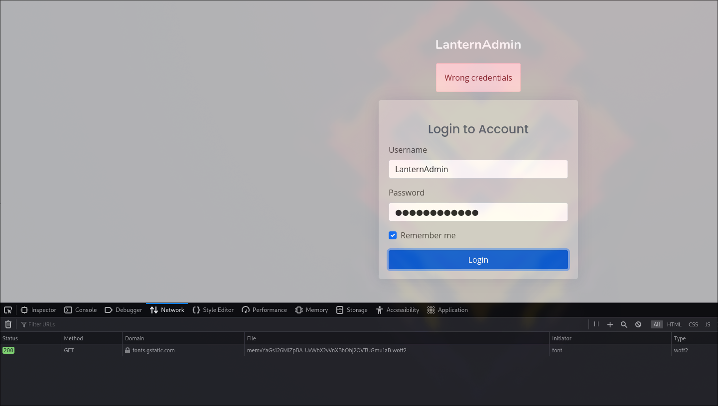Click the Username input field

coord(478,169)
